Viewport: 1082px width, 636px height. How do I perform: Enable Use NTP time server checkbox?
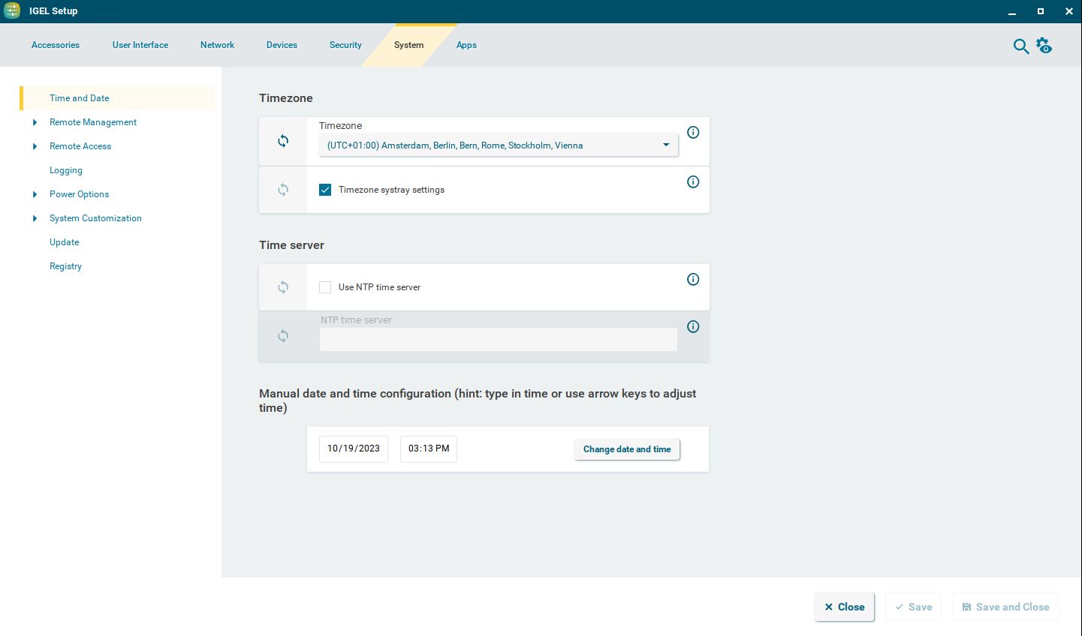[x=325, y=287]
